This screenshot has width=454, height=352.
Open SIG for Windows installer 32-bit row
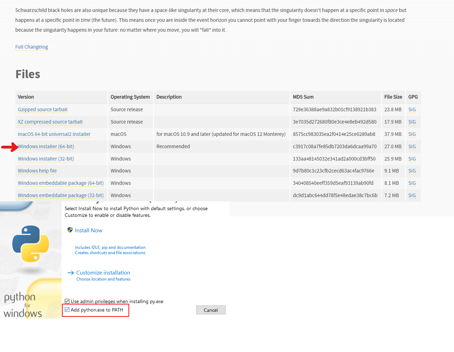point(412,159)
